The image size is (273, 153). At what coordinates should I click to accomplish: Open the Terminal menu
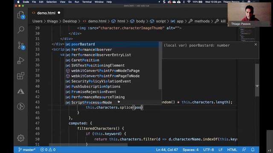[x=87, y=2]
